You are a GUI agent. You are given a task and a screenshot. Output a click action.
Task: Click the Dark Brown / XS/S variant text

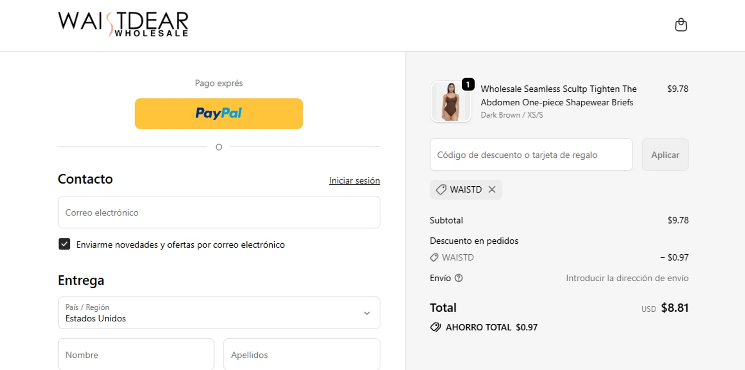pyautogui.click(x=512, y=115)
